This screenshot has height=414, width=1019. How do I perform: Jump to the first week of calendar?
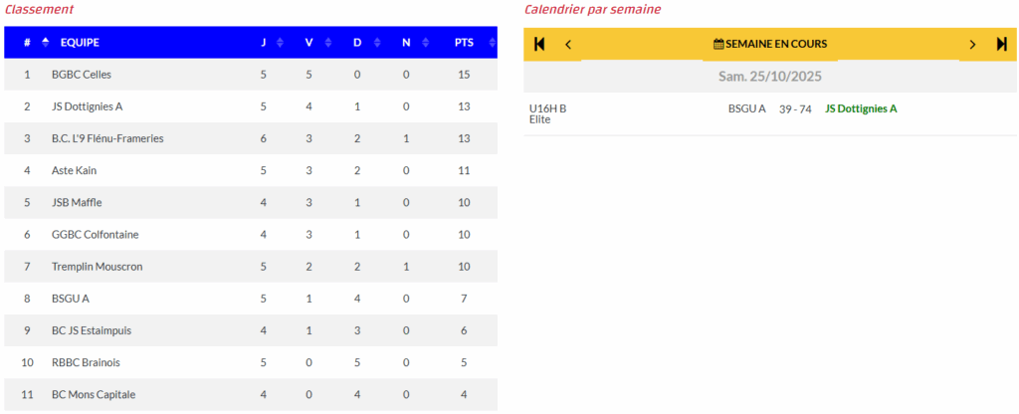[x=539, y=44]
